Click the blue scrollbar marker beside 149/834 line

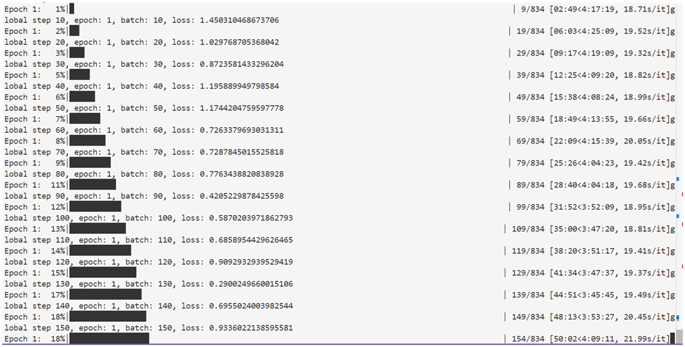click(x=678, y=317)
